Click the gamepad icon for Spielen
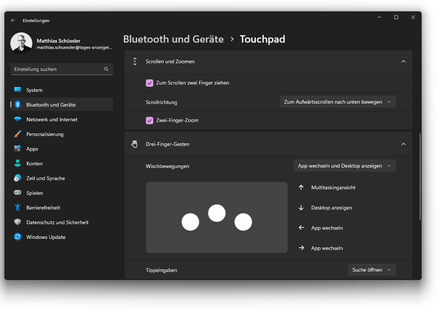This screenshot has width=440, height=312. (17, 193)
